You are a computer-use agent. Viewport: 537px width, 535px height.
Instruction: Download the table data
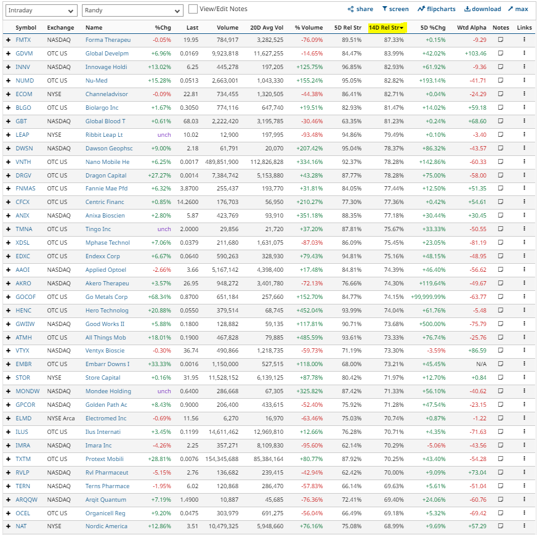point(483,9)
